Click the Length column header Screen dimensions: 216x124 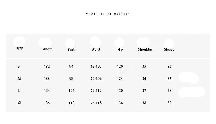[47, 49]
